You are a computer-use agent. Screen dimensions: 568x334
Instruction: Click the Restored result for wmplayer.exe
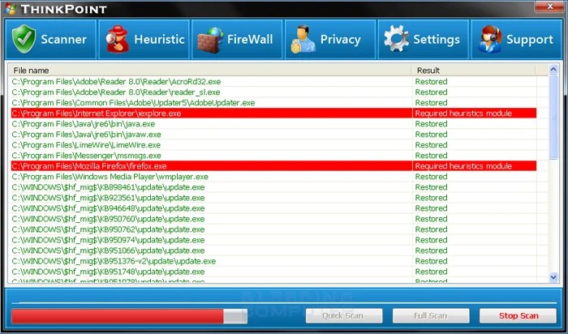(x=431, y=177)
